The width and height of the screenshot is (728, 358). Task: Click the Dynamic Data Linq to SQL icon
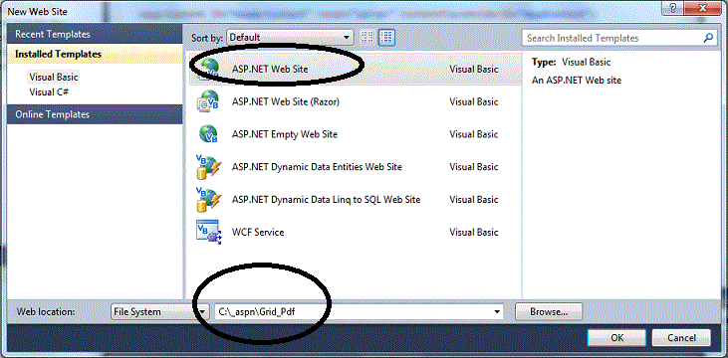207,200
